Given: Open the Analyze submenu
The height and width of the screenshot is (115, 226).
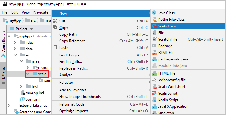Looking at the screenshot, I should 101,75.
